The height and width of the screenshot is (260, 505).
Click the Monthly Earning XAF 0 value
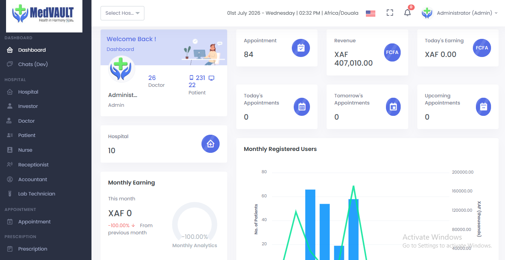point(120,213)
